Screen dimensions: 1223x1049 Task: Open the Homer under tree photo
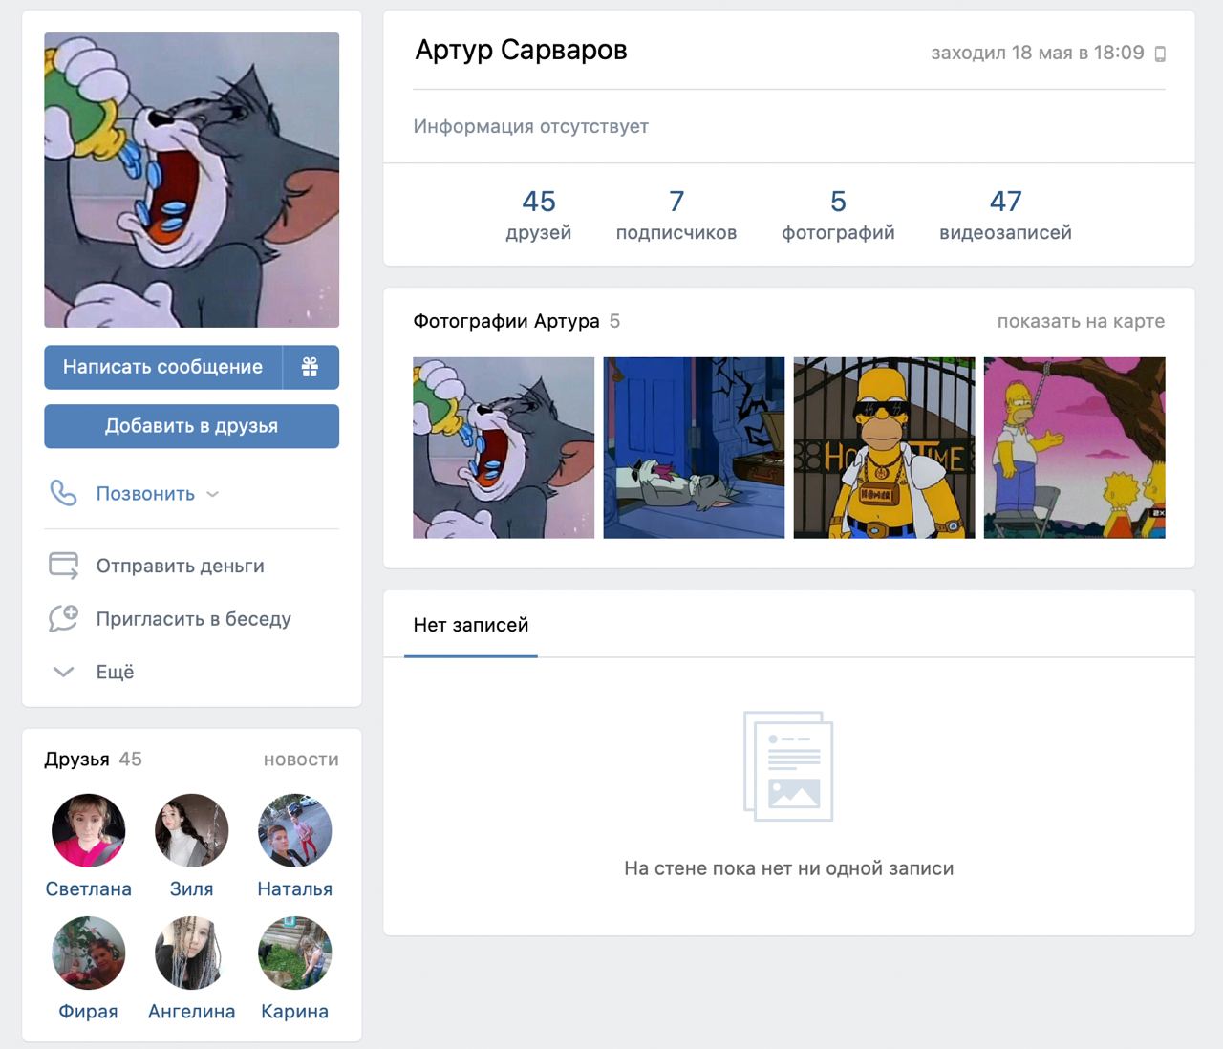(x=1075, y=447)
